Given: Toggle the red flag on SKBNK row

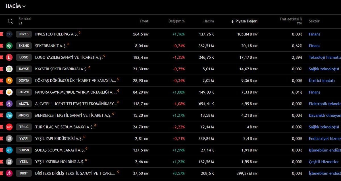Looking at the screenshot, I should pos(1,46).
